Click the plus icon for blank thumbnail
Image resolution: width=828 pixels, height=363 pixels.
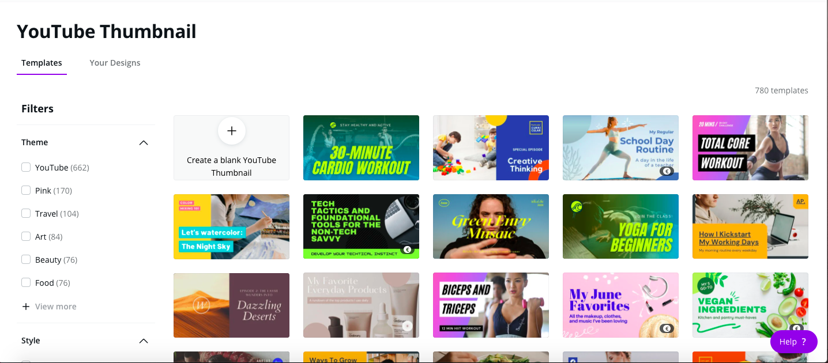232,131
